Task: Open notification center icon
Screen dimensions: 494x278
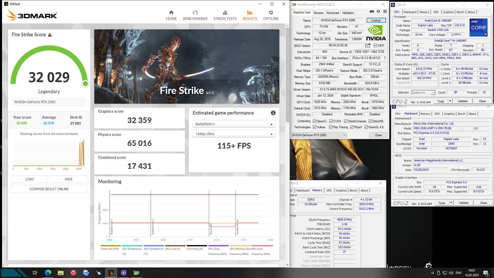Action: [486, 273]
